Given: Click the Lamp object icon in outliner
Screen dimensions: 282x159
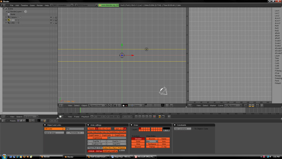Looking at the screenshot, I should tap(8, 23).
